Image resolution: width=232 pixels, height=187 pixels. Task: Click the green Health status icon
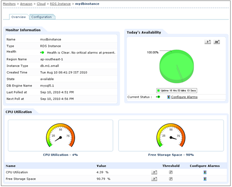[42, 53]
